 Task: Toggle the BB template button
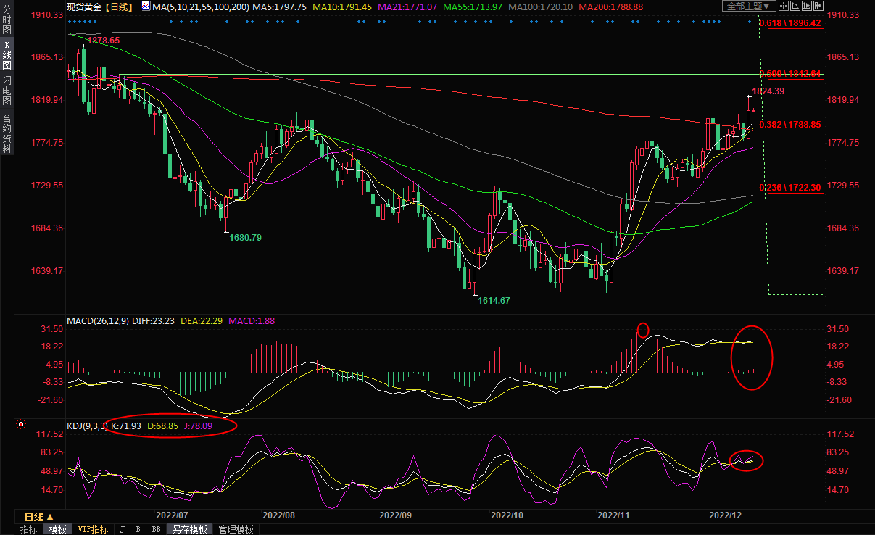[156, 530]
